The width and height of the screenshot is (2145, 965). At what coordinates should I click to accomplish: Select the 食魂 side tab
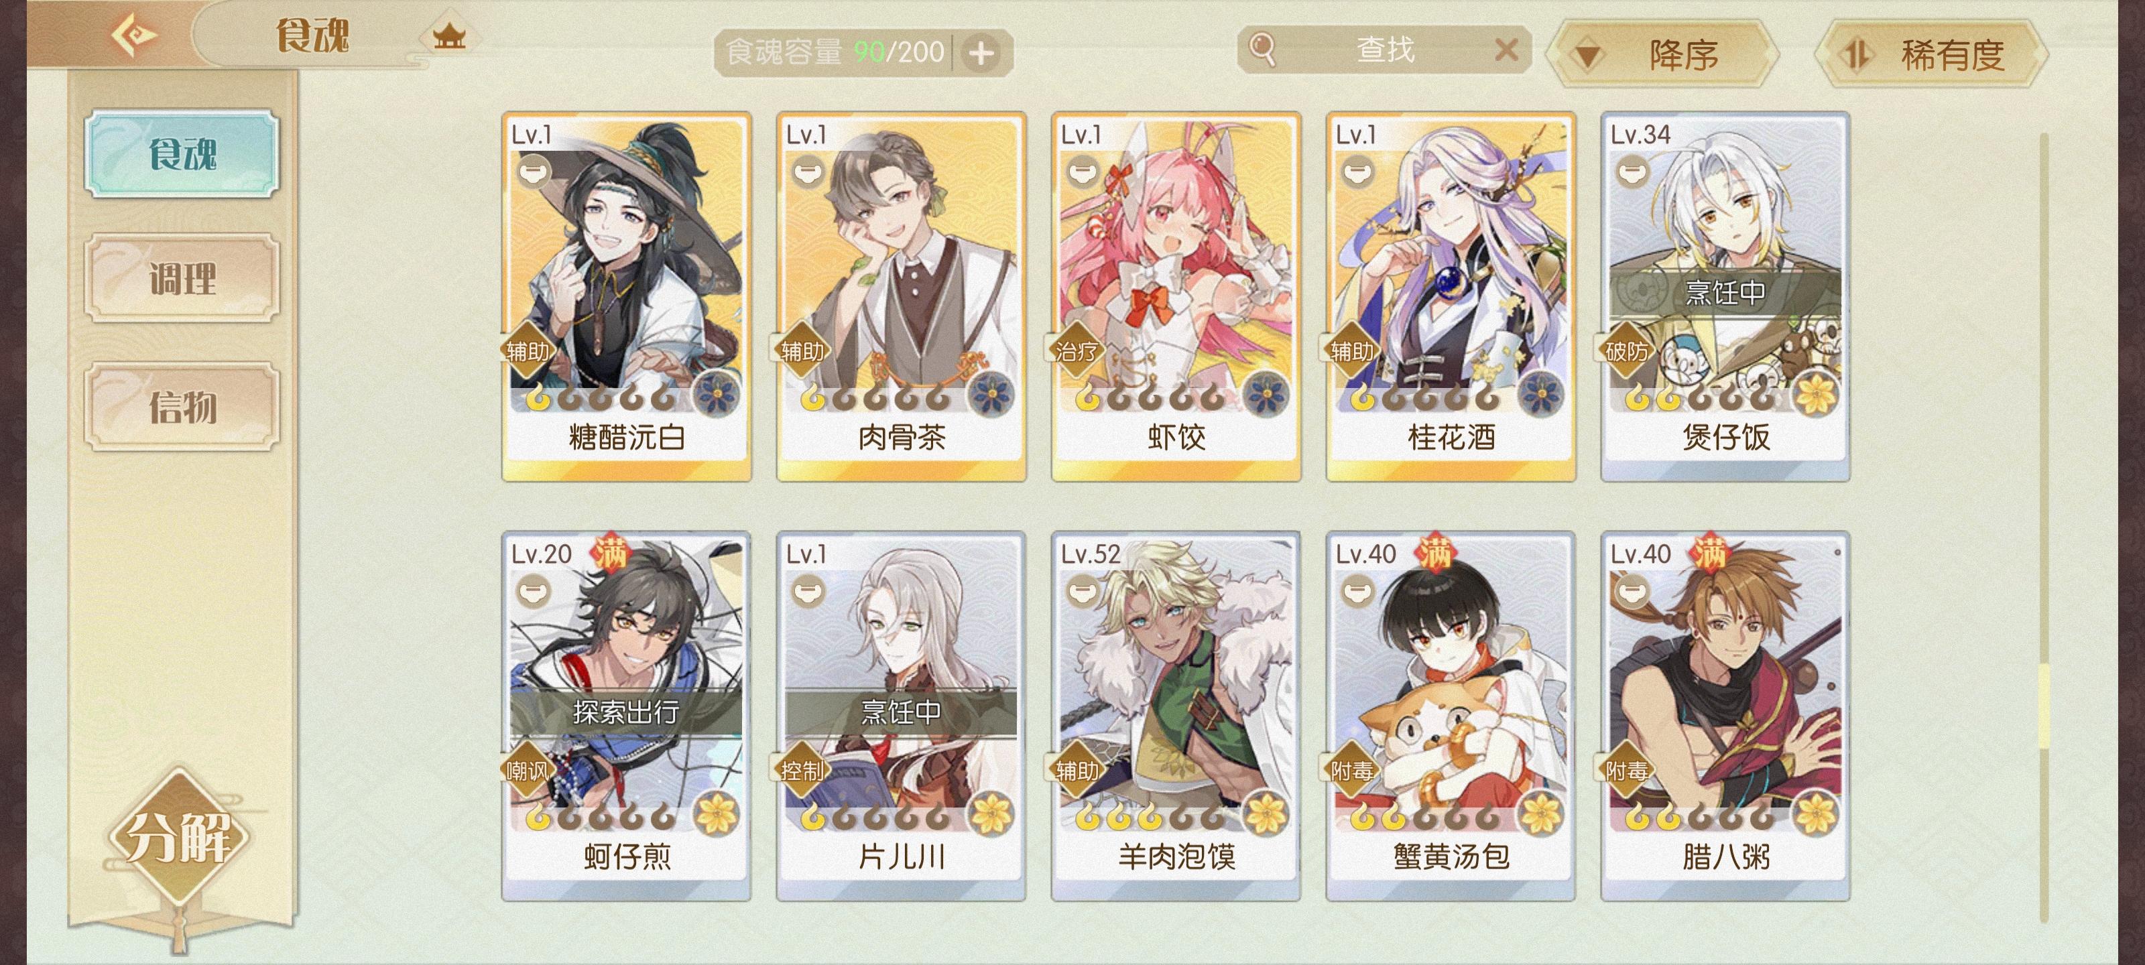(x=182, y=154)
